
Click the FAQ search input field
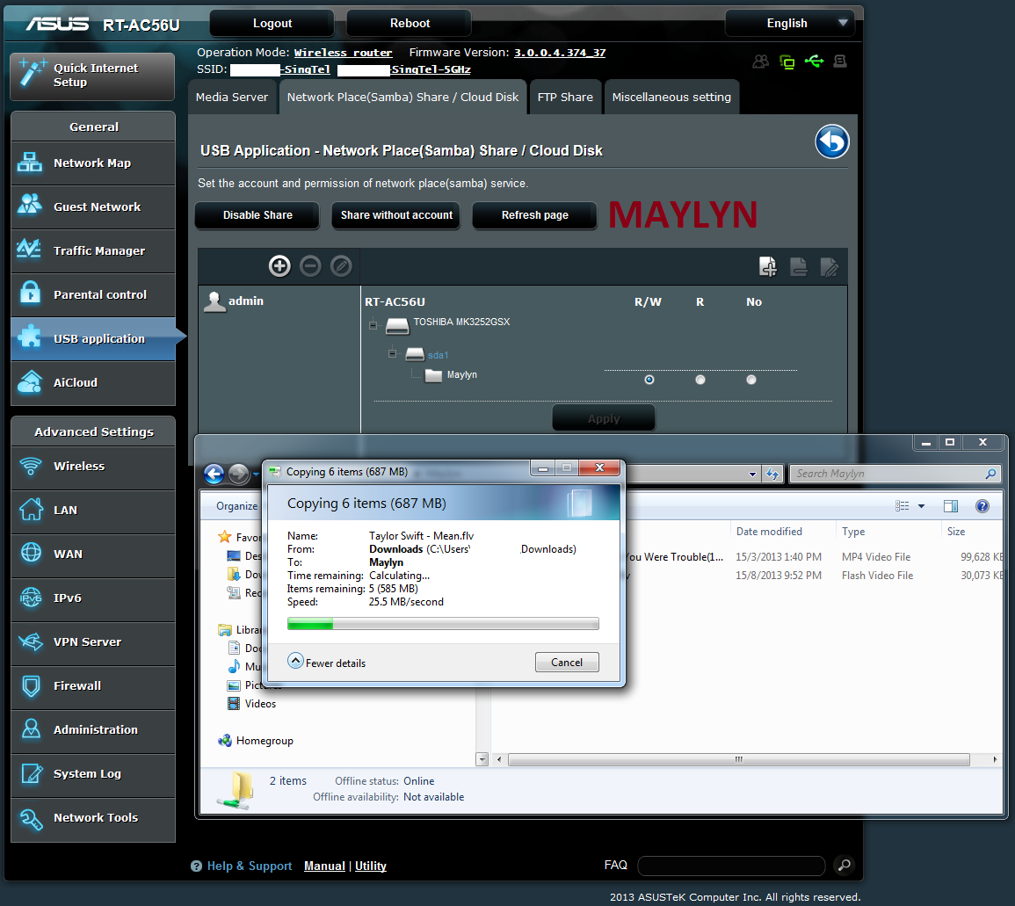(x=730, y=866)
